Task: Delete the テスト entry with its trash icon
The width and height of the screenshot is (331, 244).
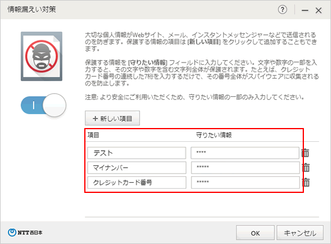Action: tap(305, 153)
